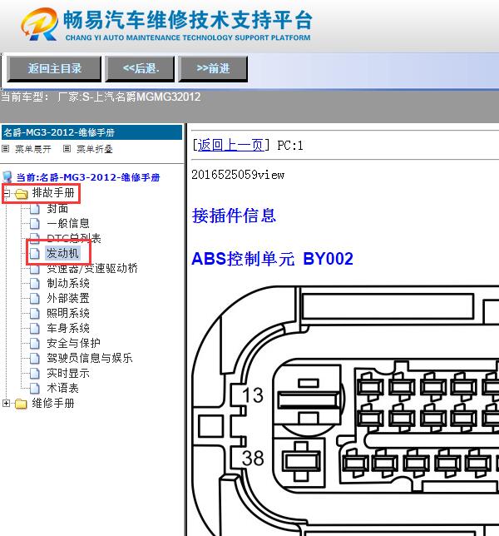Click the page icon beside 发动机
Screen dimensions: 499x536
pyautogui.click(x=35, y=253)
